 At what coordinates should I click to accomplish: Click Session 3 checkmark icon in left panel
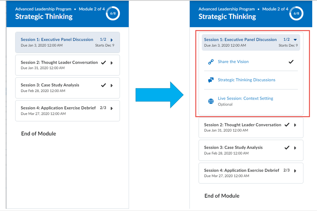click(x=103, y=85)
